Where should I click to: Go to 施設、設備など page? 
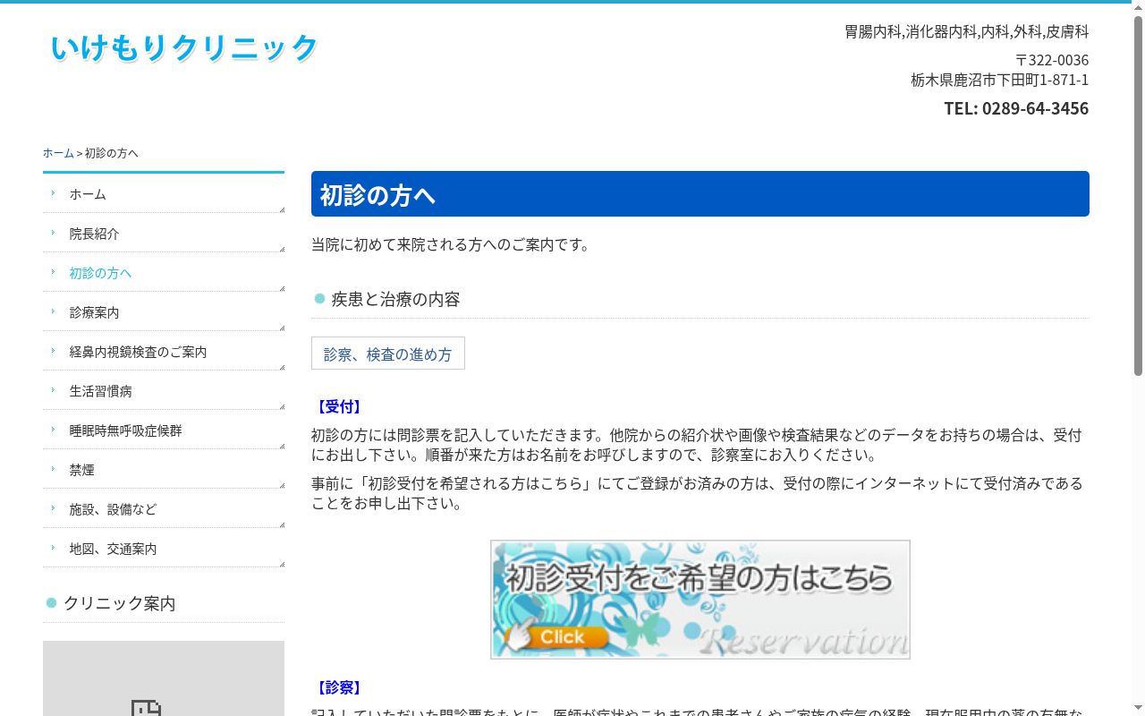pos(164,508)
